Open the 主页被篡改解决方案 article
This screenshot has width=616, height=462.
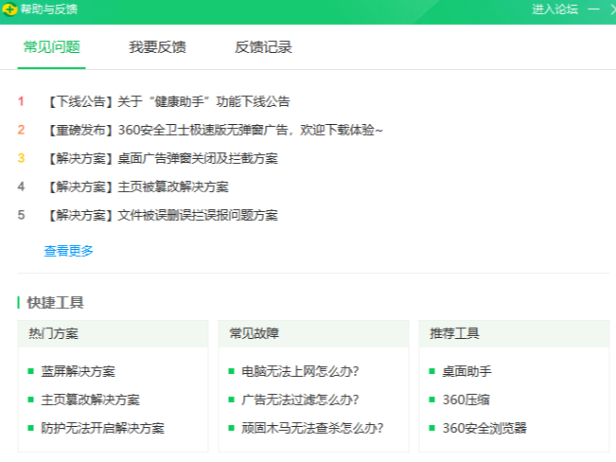coord(136,187)
